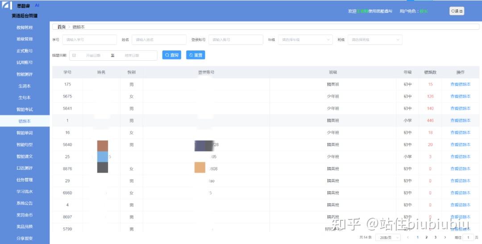This screenshot has width=482, height=244.
Task: Open 班级管理 in the sidebar
Action: click(25, 39)
